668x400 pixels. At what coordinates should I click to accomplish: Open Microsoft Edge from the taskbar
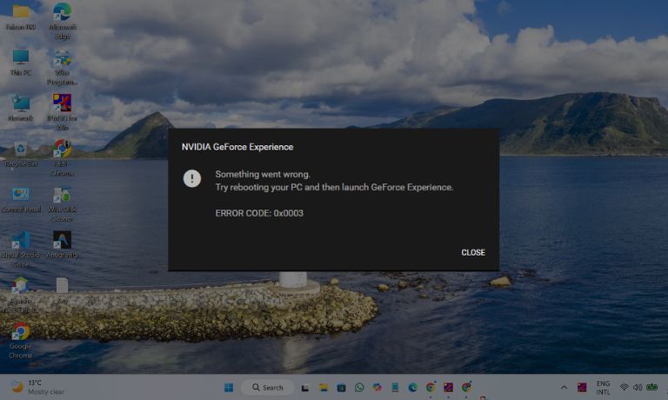pos(413,387)
